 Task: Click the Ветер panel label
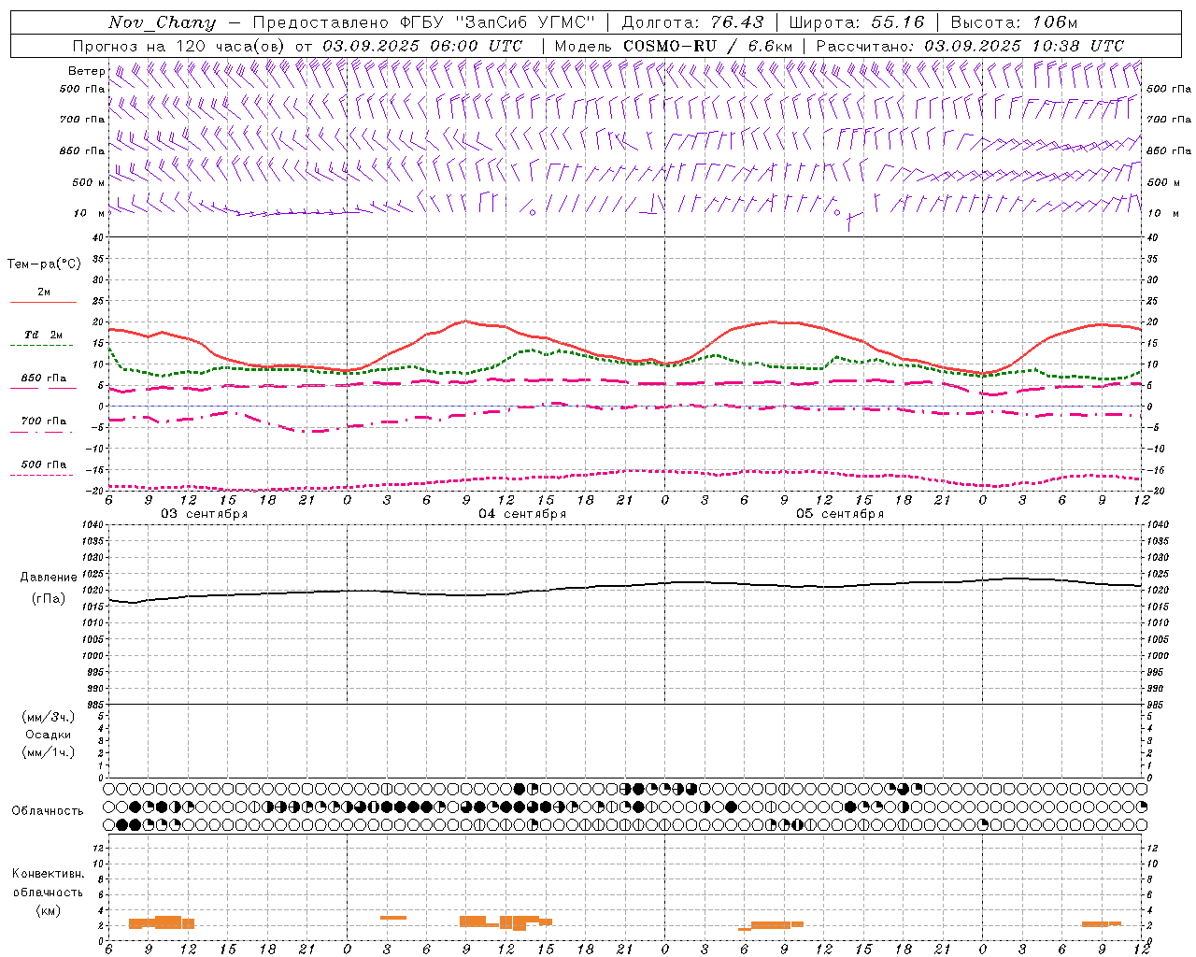[87, 71]
